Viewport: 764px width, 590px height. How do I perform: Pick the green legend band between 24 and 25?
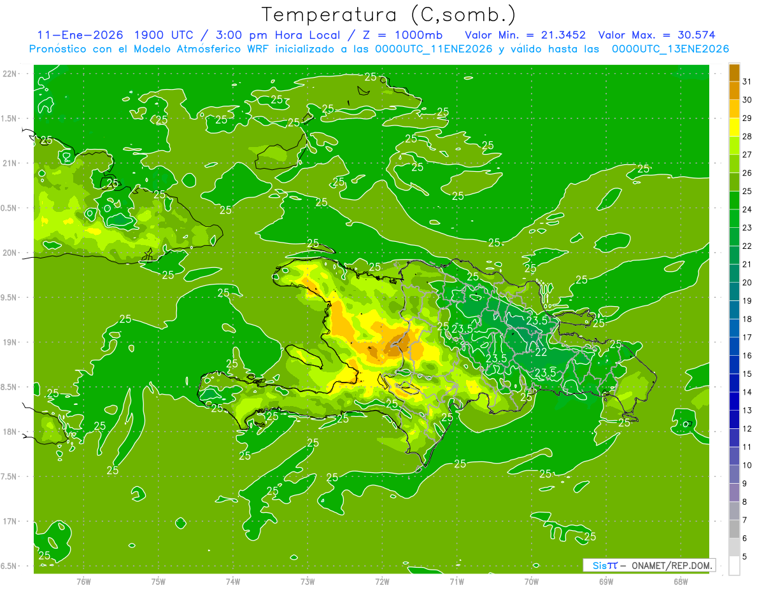735,200
